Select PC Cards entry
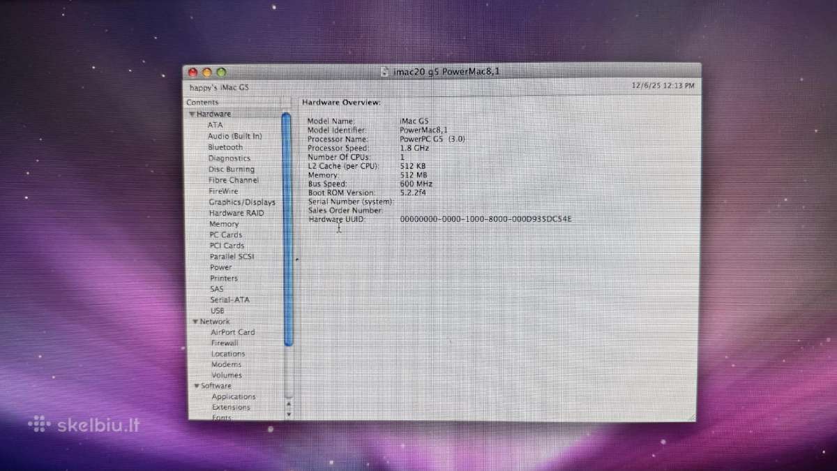The image size is (837, 471). [226, 235]
